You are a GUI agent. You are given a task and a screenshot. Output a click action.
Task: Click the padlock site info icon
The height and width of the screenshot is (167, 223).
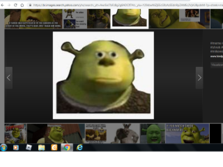30,5
